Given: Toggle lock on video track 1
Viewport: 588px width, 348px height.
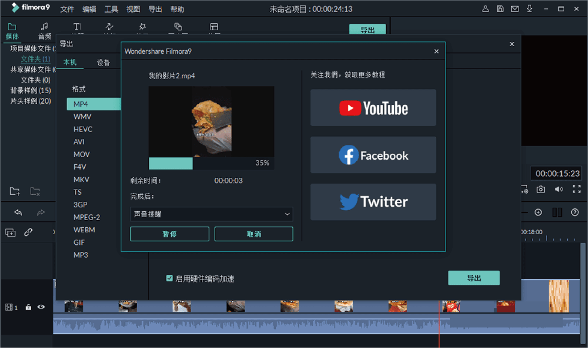Looking at the screenshot, I should point(28,307).
